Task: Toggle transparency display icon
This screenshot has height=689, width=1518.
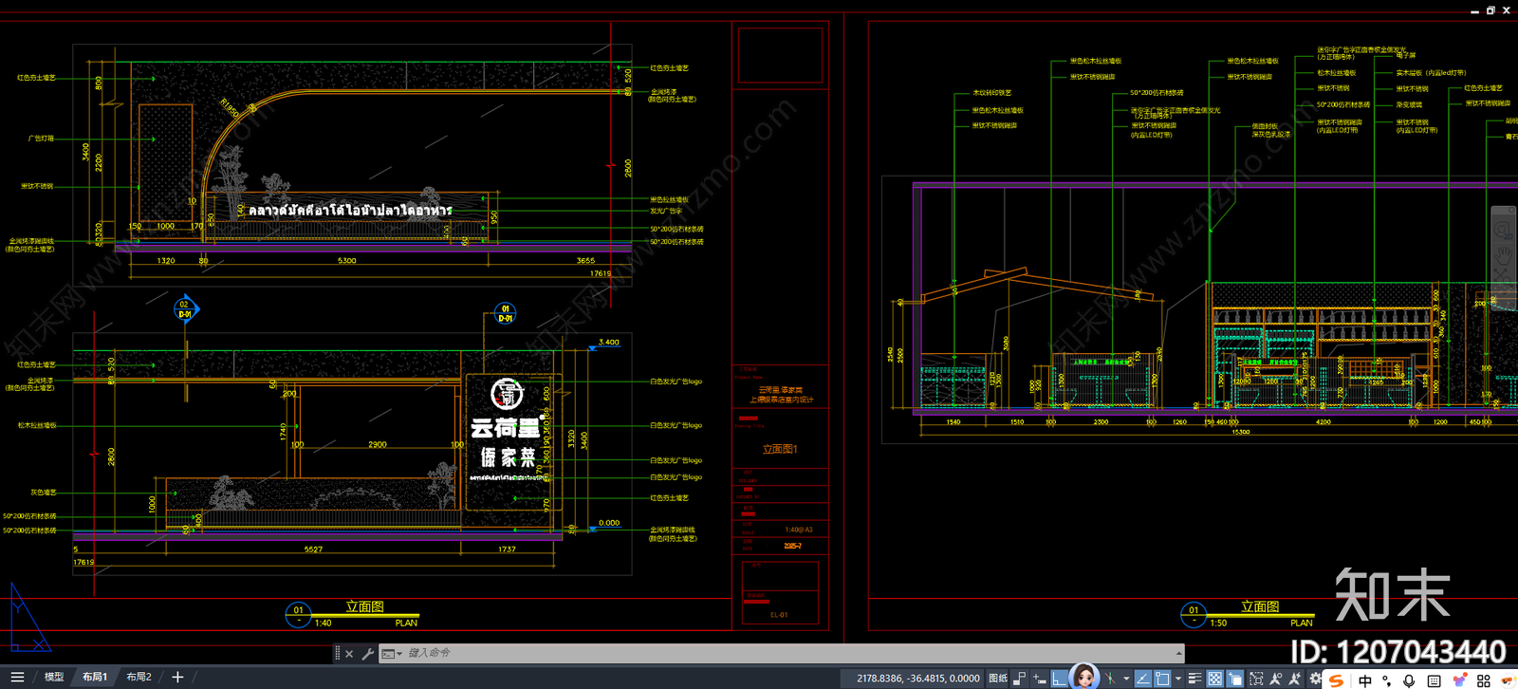Action: 1215,679
